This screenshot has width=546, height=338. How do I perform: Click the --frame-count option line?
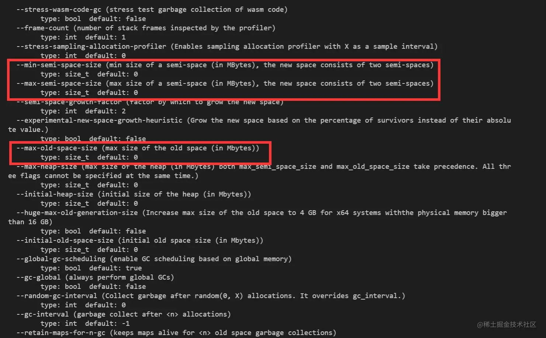point(146,28)
